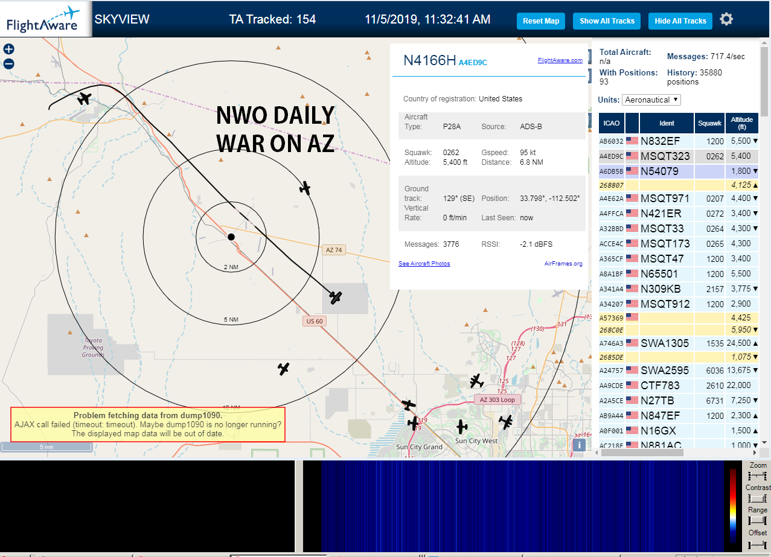
Task: Click the dump1090 problem warning message box
Action: (x=148, y=424)
